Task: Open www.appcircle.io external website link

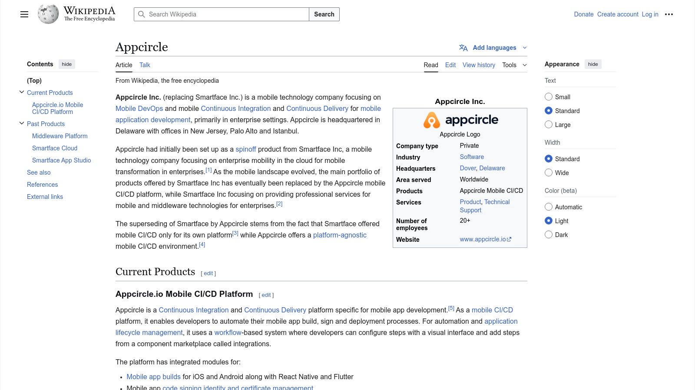Action: (486, 239)
